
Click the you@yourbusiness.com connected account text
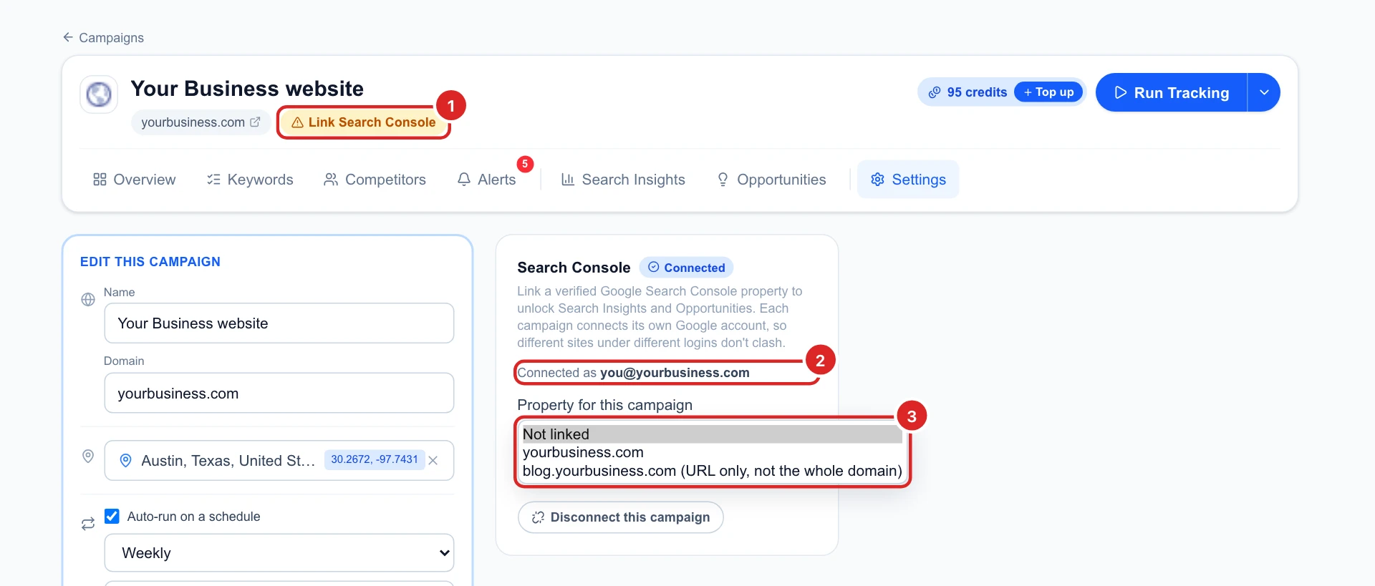tap(675, 373)
